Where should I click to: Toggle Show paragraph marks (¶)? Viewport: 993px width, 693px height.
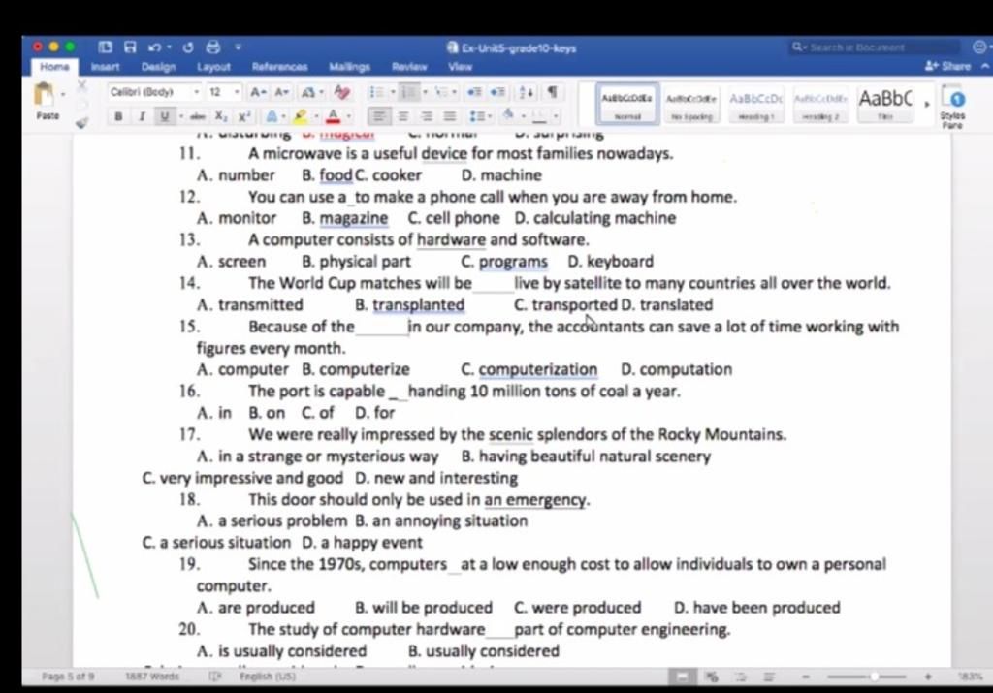tap(552, 92)
